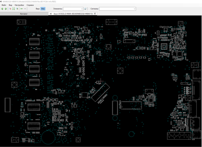
Task: Open the Вид menu
Action: point(11,5)
